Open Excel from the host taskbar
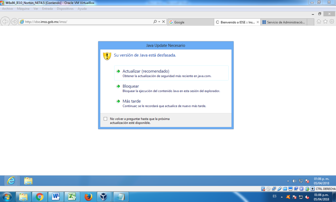This screenshot has height=202, width=336. click(72, 197)
